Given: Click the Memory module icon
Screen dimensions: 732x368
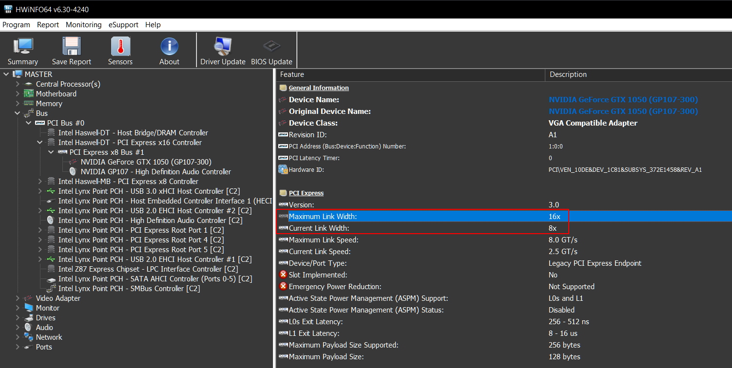Looking at the screenshot, I should pos(29,103).
